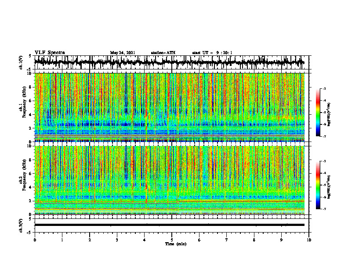Click the "5" tick on ch.1(V) axis

30,56
